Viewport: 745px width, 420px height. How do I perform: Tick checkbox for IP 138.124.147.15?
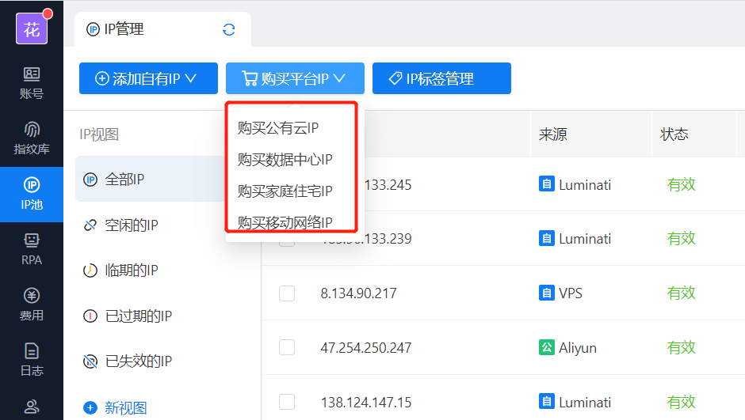tap(287, 402)
